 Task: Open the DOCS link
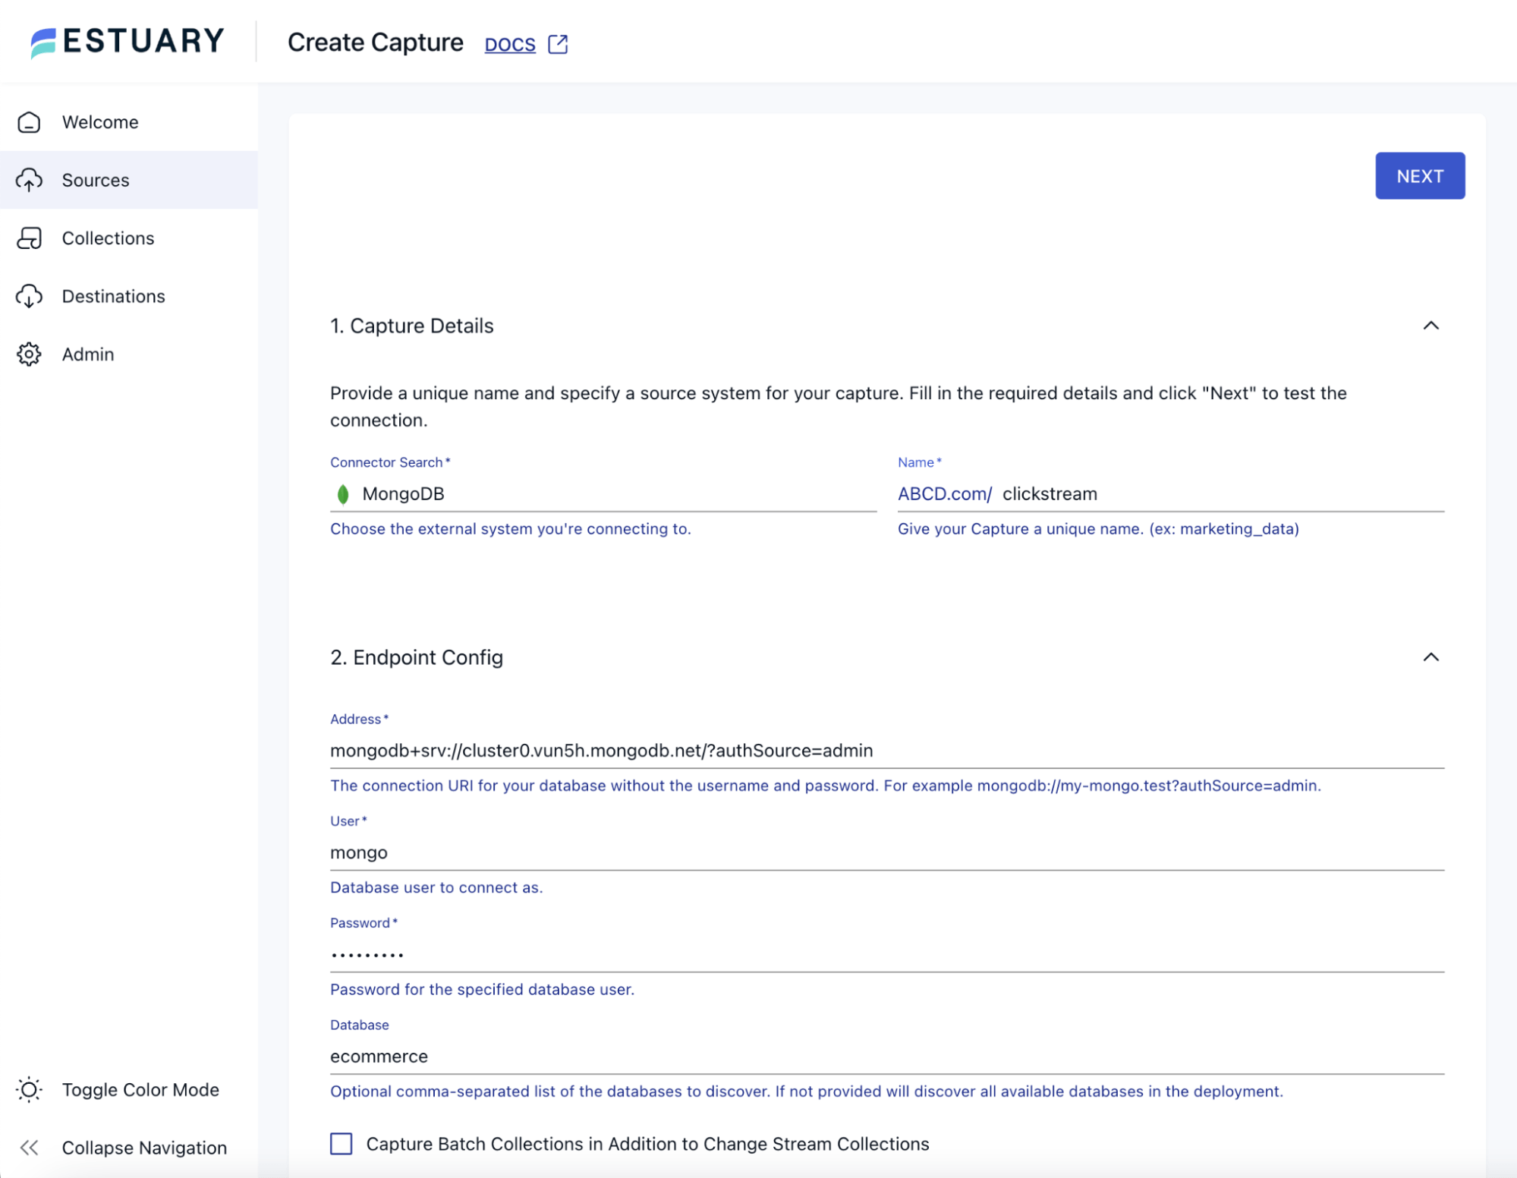[510, 44]
